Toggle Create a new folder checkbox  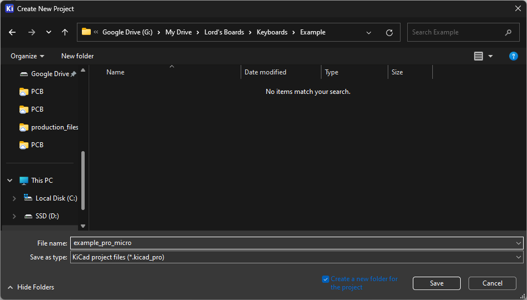[x=326, y=279]
